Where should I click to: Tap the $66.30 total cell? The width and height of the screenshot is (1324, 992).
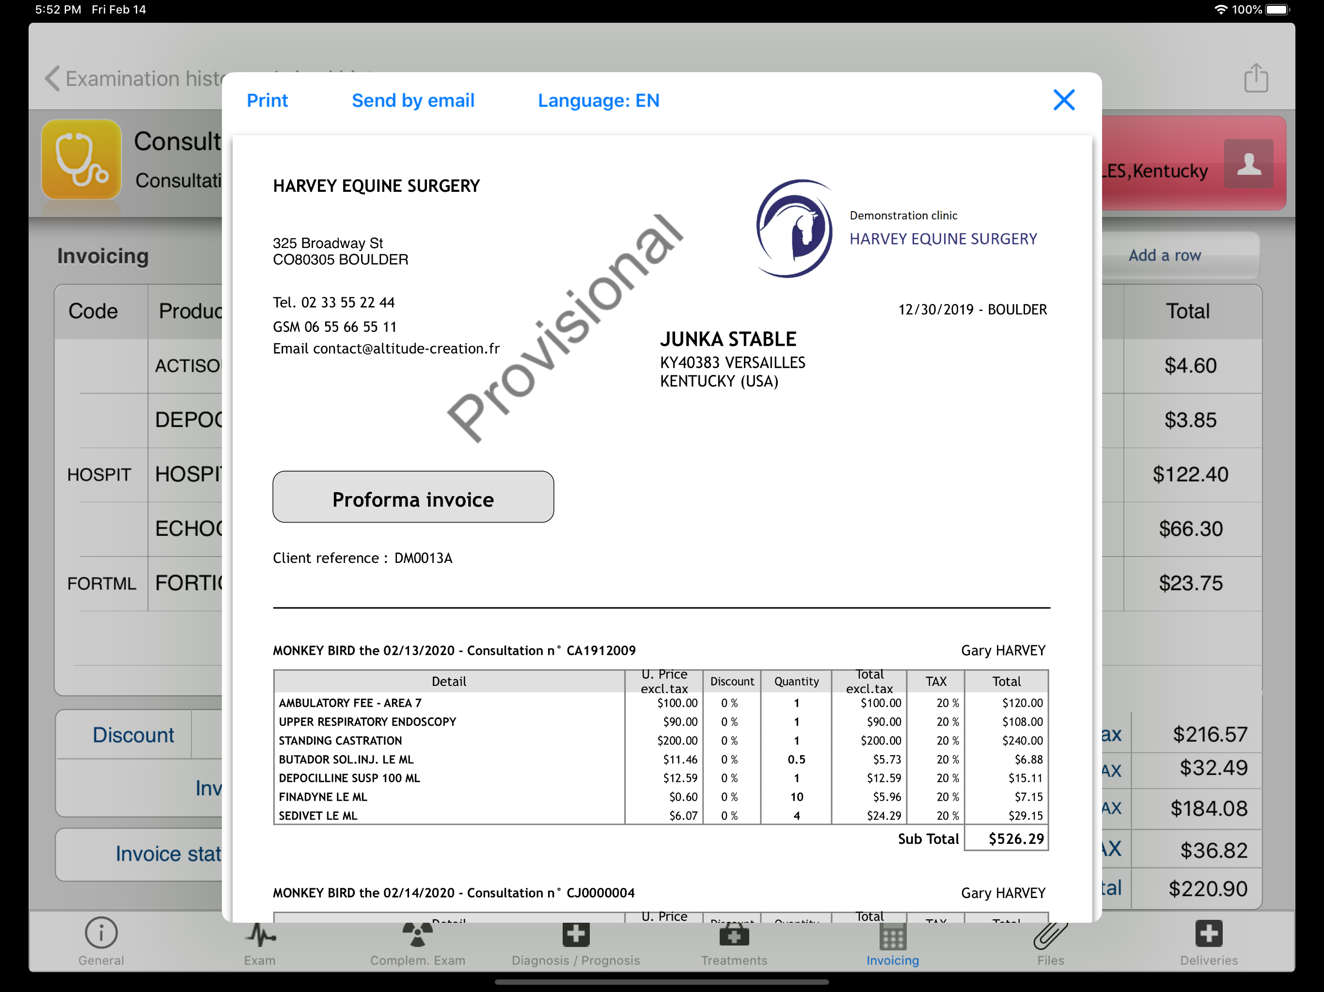coord(1191,529)
